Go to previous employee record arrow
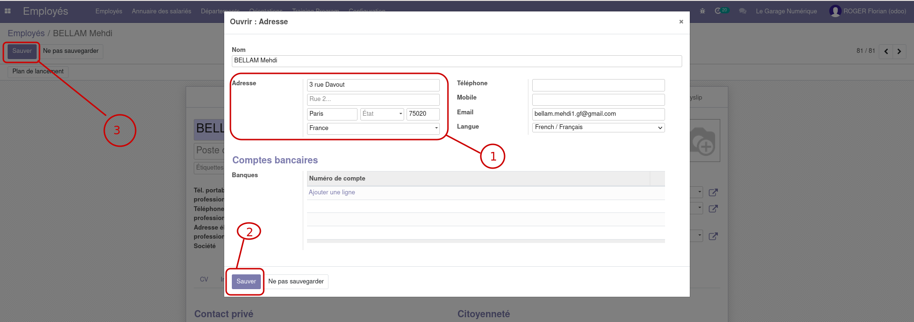Image resolution: width=914 pixels, height=322 pixels. [886, 51]
